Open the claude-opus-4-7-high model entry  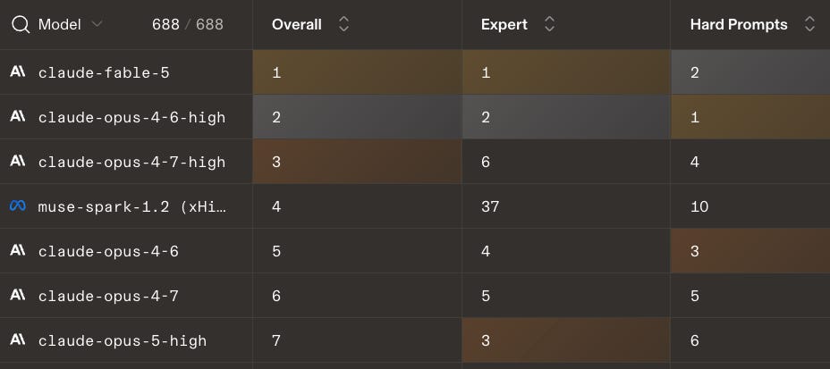click(x=131, y=162)
